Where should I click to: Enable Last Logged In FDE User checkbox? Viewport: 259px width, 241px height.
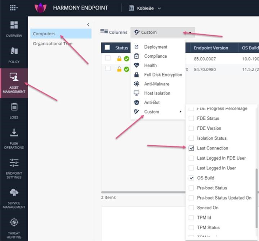(x=191, y=158)
